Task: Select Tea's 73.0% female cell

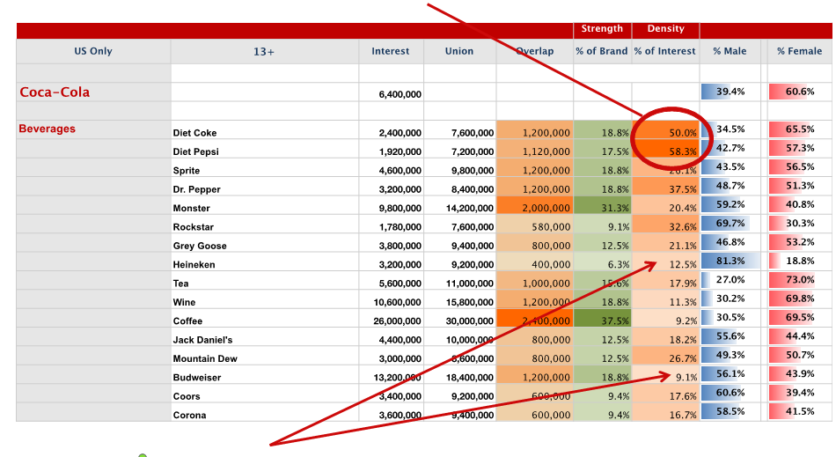Action: (799, 279)
